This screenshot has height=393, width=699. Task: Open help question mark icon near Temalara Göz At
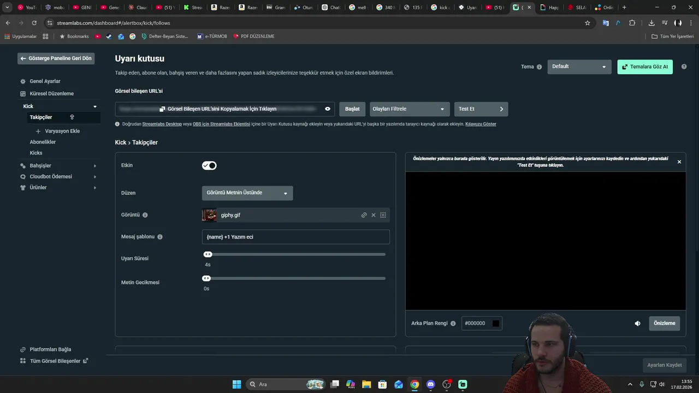coord(684,67)
